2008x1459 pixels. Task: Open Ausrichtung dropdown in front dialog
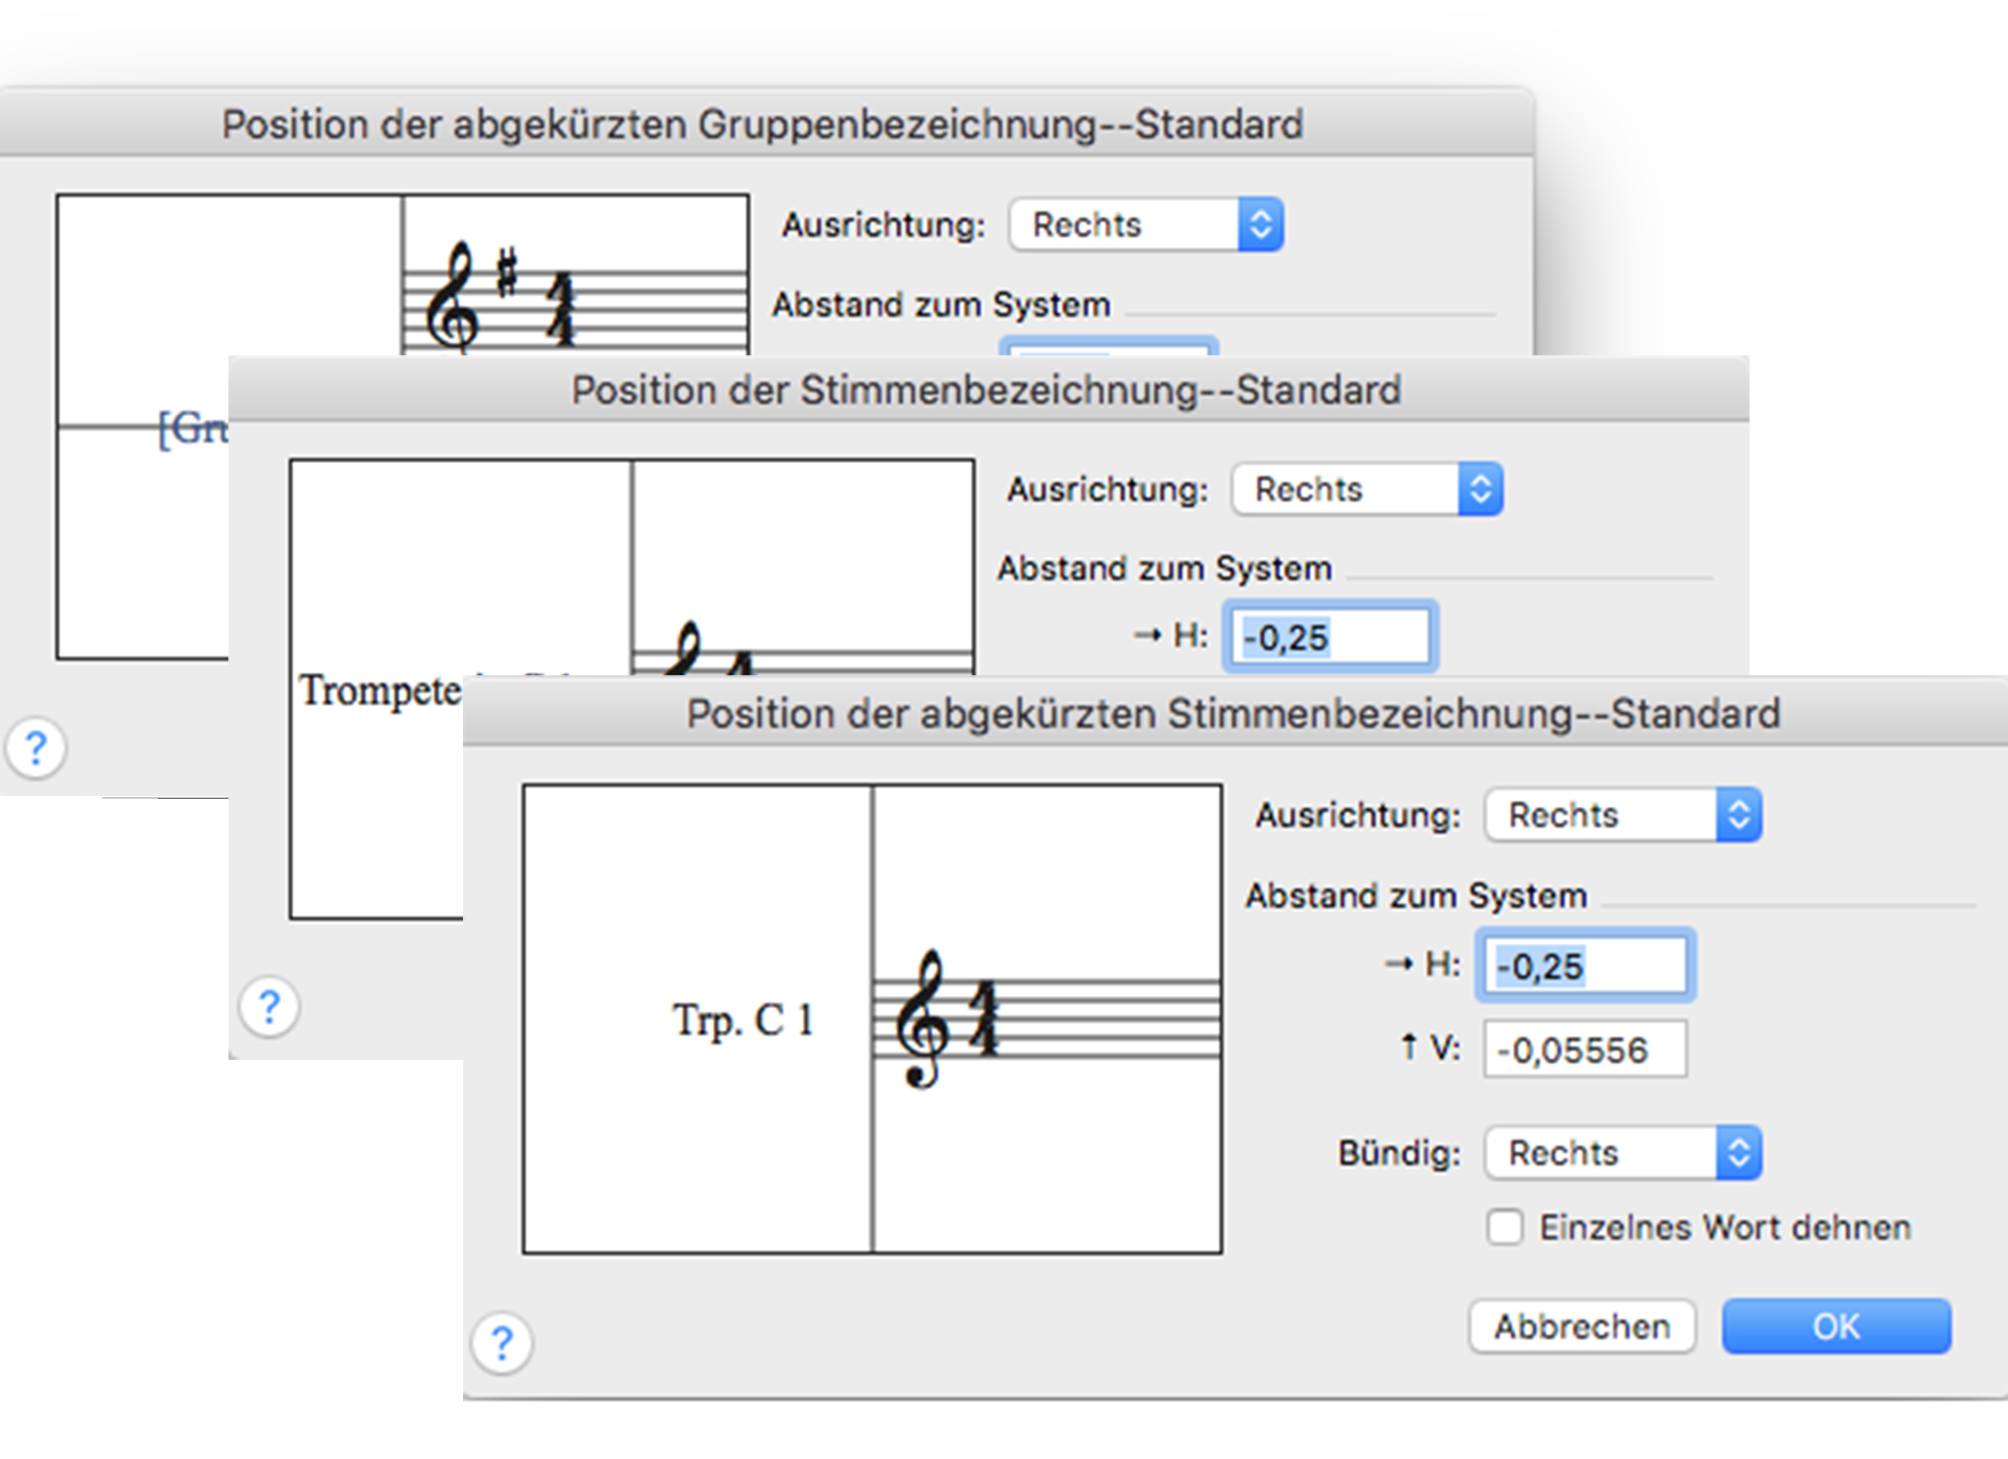[x=1623, y=814]
